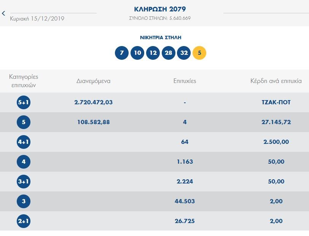Click the 5+1 category badge

coord(24,102)
